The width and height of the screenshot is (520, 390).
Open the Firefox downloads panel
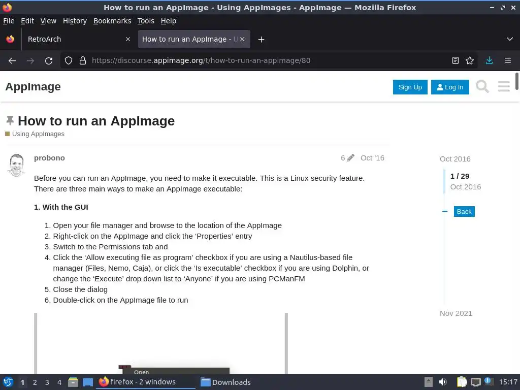[489, 61]
